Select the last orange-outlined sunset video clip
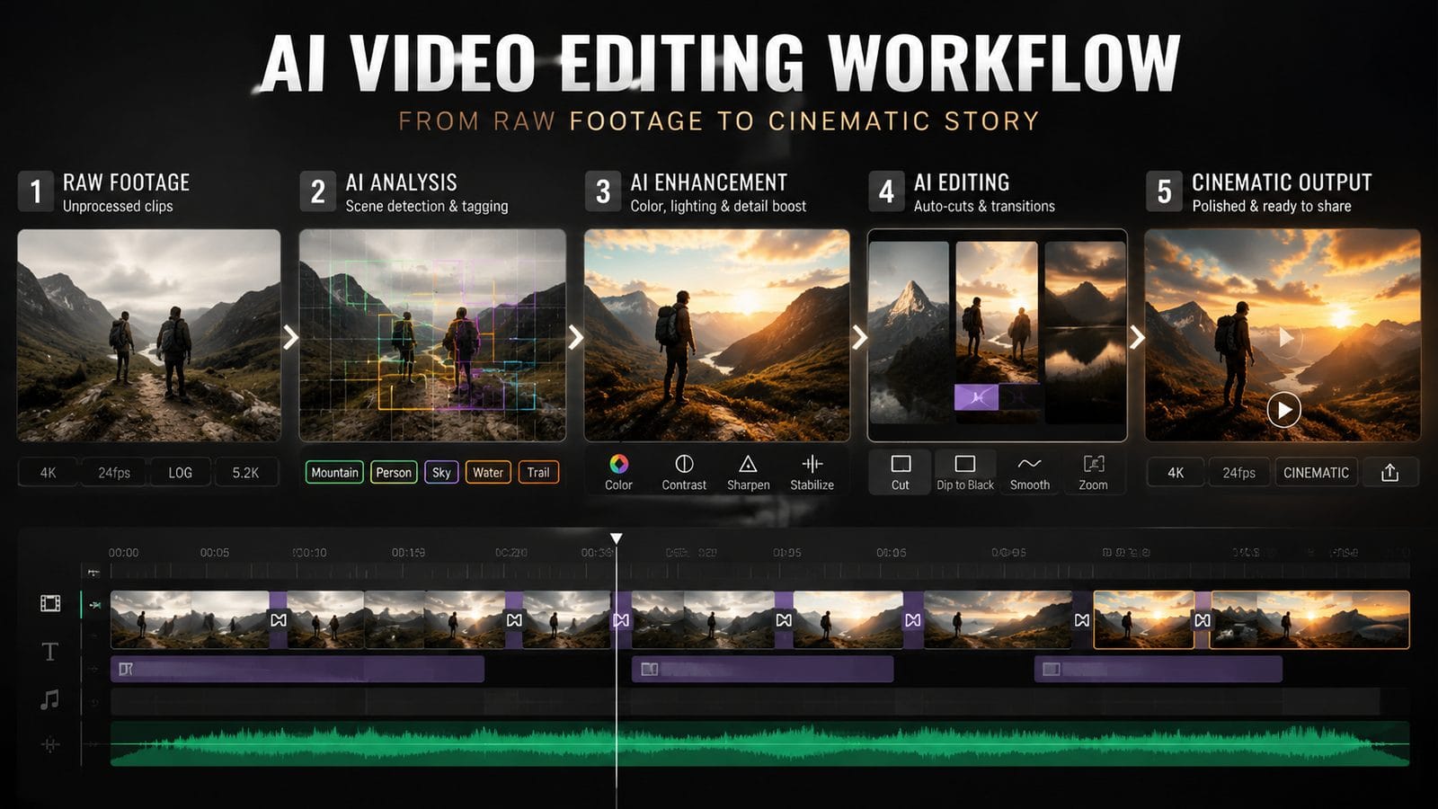Viewport: 1438px width, 809px height. 1310,619
